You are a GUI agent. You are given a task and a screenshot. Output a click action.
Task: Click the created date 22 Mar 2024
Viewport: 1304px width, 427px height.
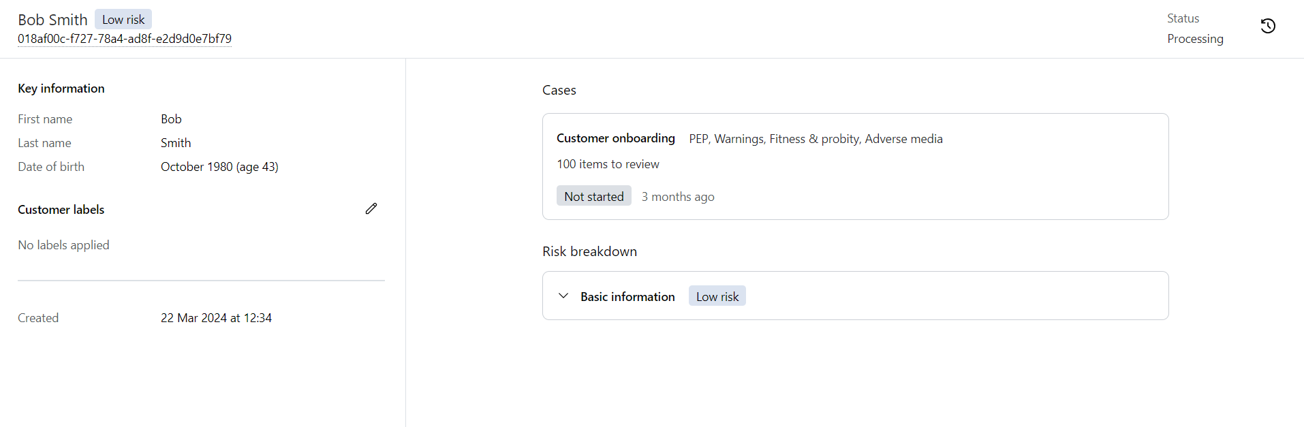click(x=216, y=318)
